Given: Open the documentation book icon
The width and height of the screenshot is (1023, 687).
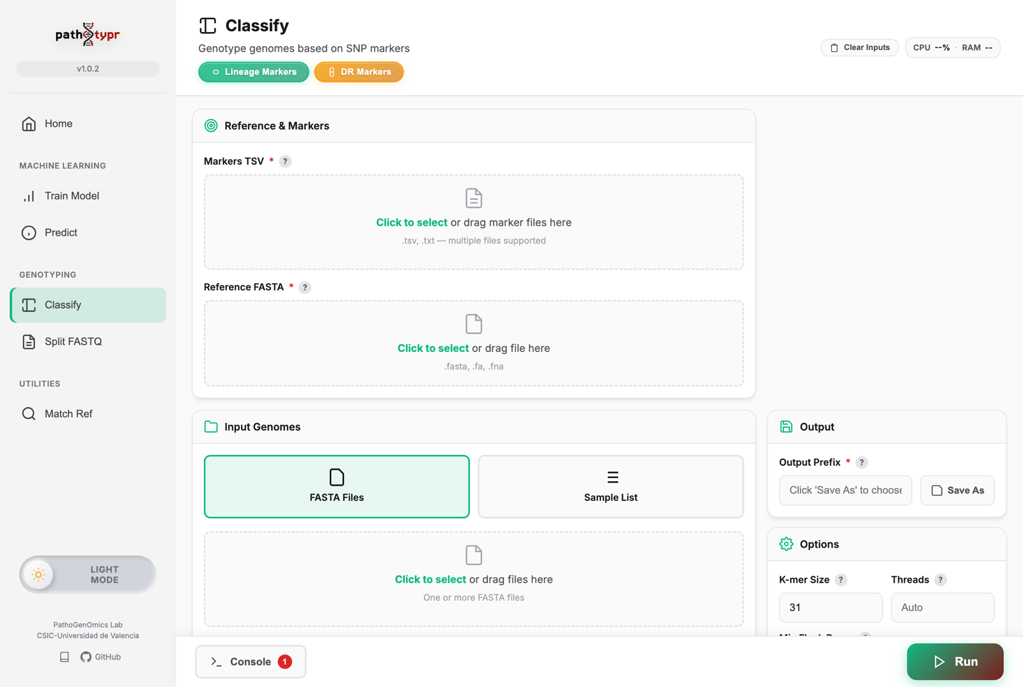Looking at the screenshot, I should click(x=65, y=657).
